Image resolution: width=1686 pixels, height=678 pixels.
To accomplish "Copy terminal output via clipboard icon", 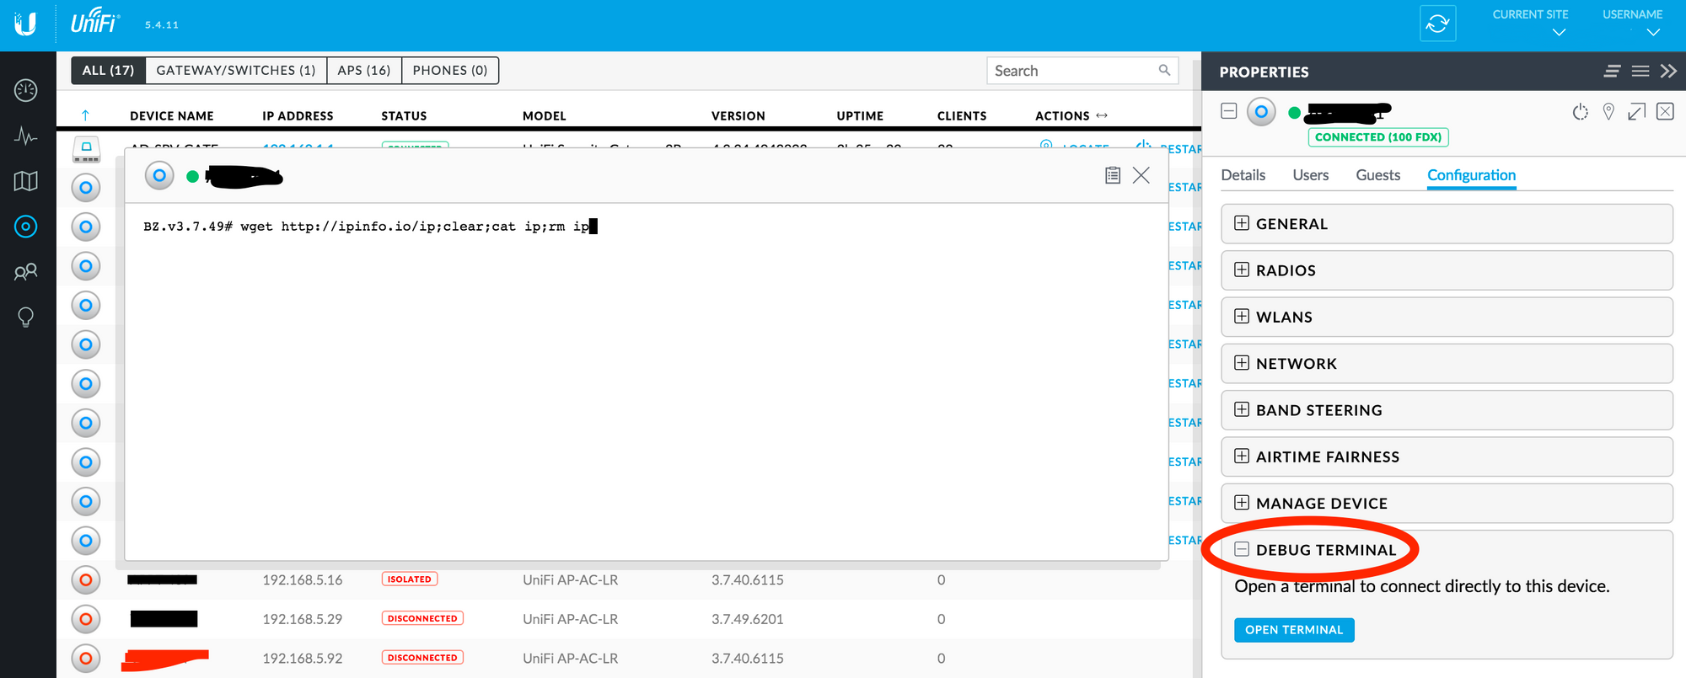I will [1113, 175].
